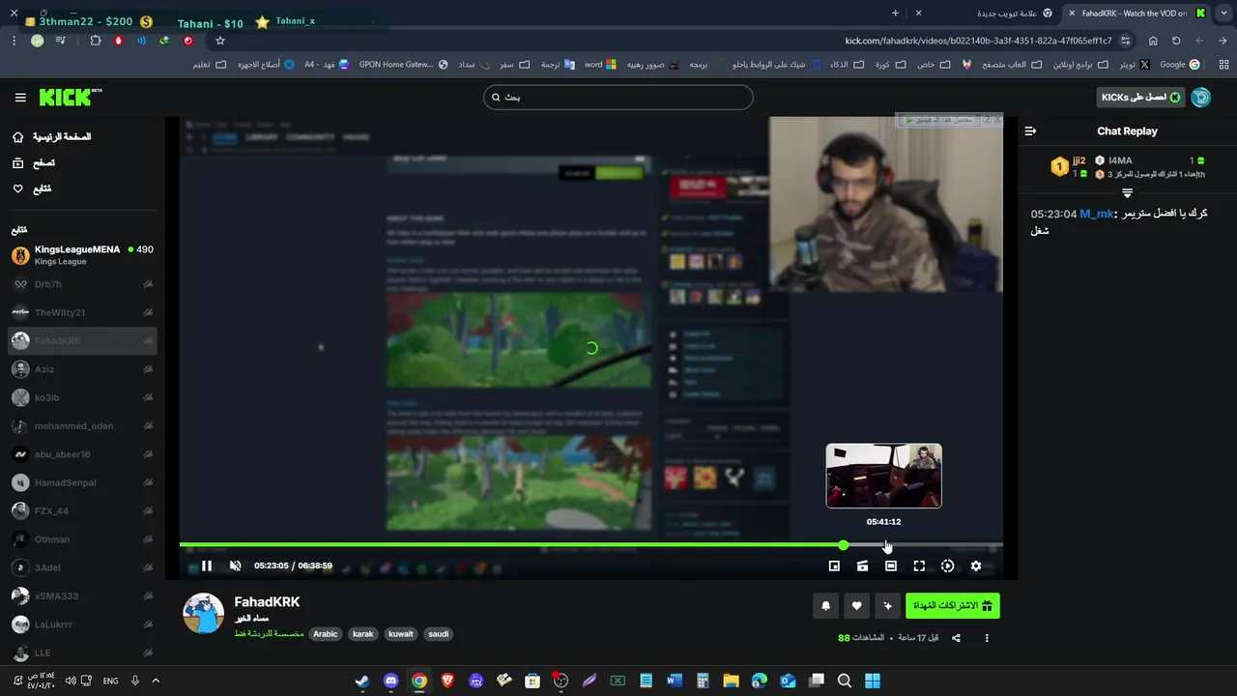Click the sparkle plus button beside follow
This screenshot has height=696, width=1237.
coord(887,606)
